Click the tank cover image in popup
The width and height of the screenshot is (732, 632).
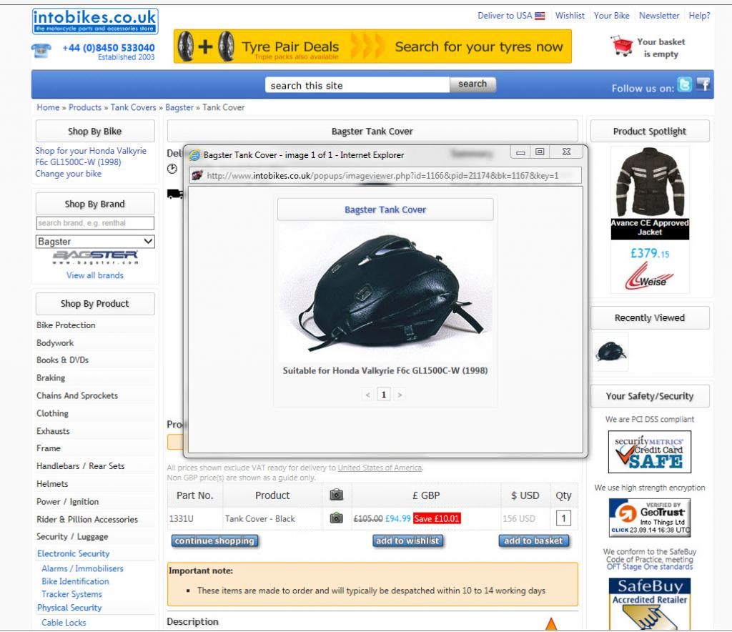click(385, 293)
